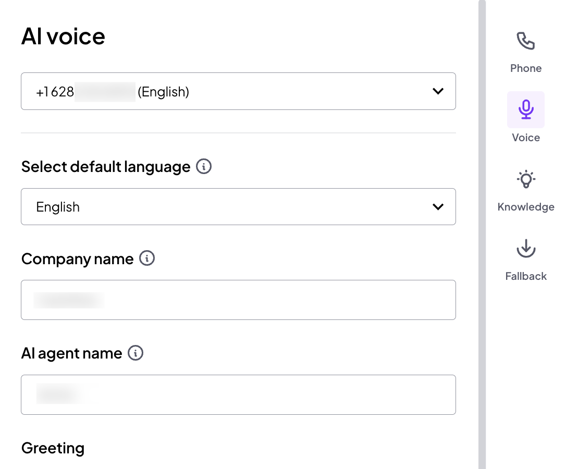The height and width of the screenshot is (469, 566).
Task: Click the AI agent name label text
Action: tap(72, 353)
